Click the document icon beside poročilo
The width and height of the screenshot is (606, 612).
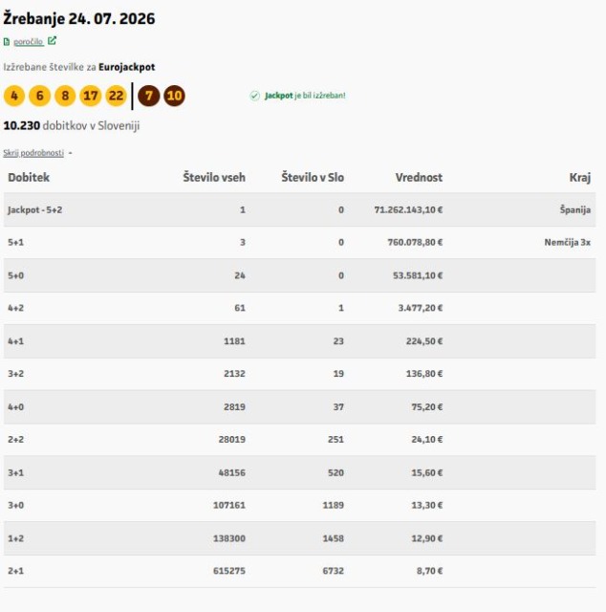[x=7, y=42]
